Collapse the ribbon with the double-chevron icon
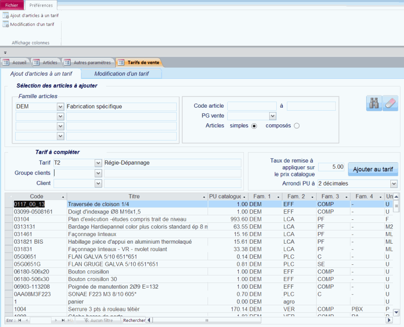The height and width of the screenshot is (327, 404). tap(5, 52)
